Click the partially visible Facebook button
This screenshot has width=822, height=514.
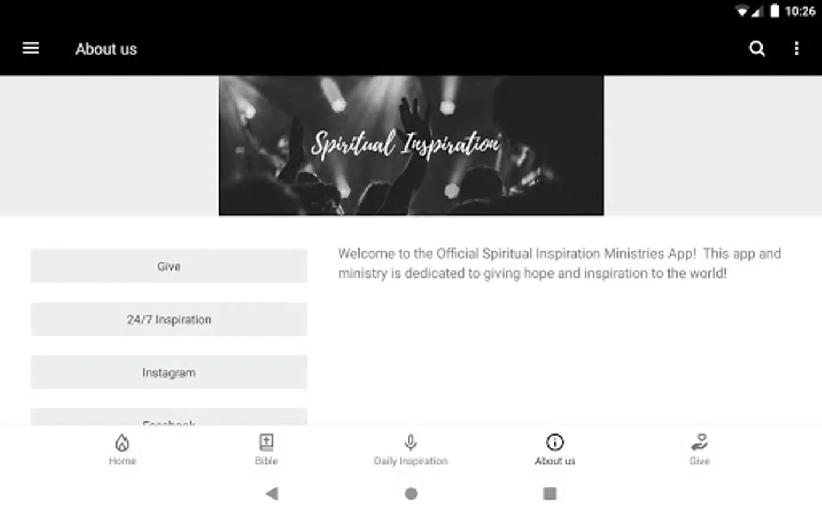click(169, 417)
